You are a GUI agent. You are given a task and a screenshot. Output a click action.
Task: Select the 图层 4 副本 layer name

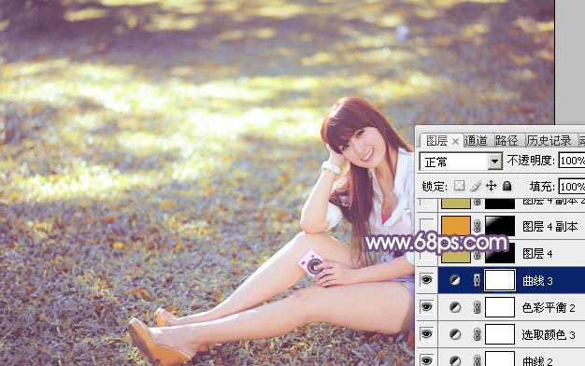click(x=550, y=226)
